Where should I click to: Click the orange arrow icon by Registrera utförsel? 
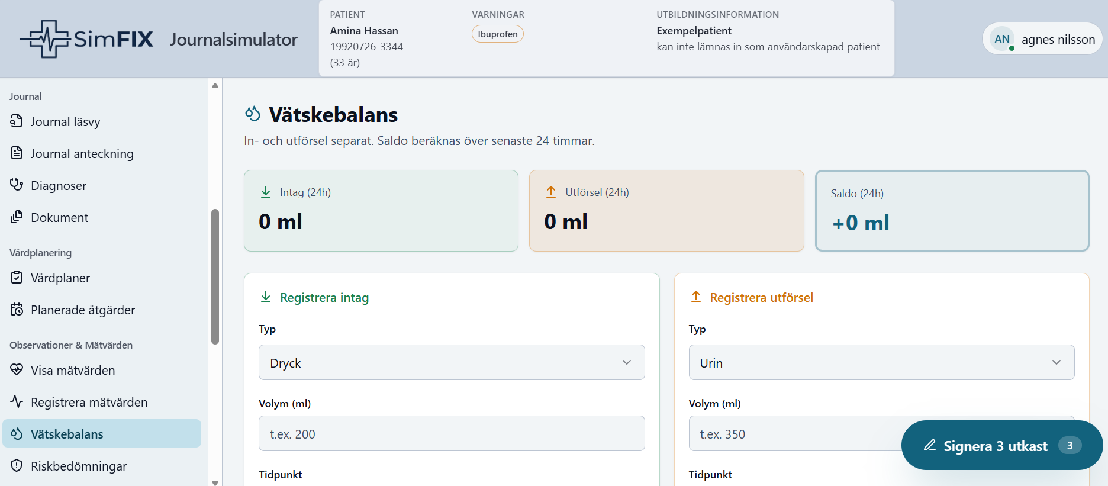696,297
